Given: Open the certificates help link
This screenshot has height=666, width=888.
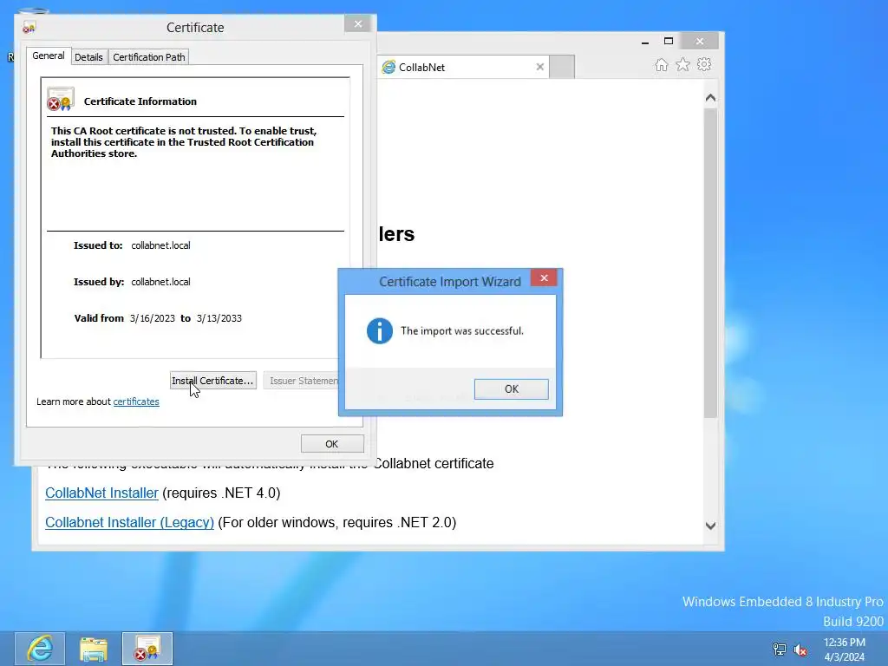Looking at the screenshot, I should tap(136, 402).
